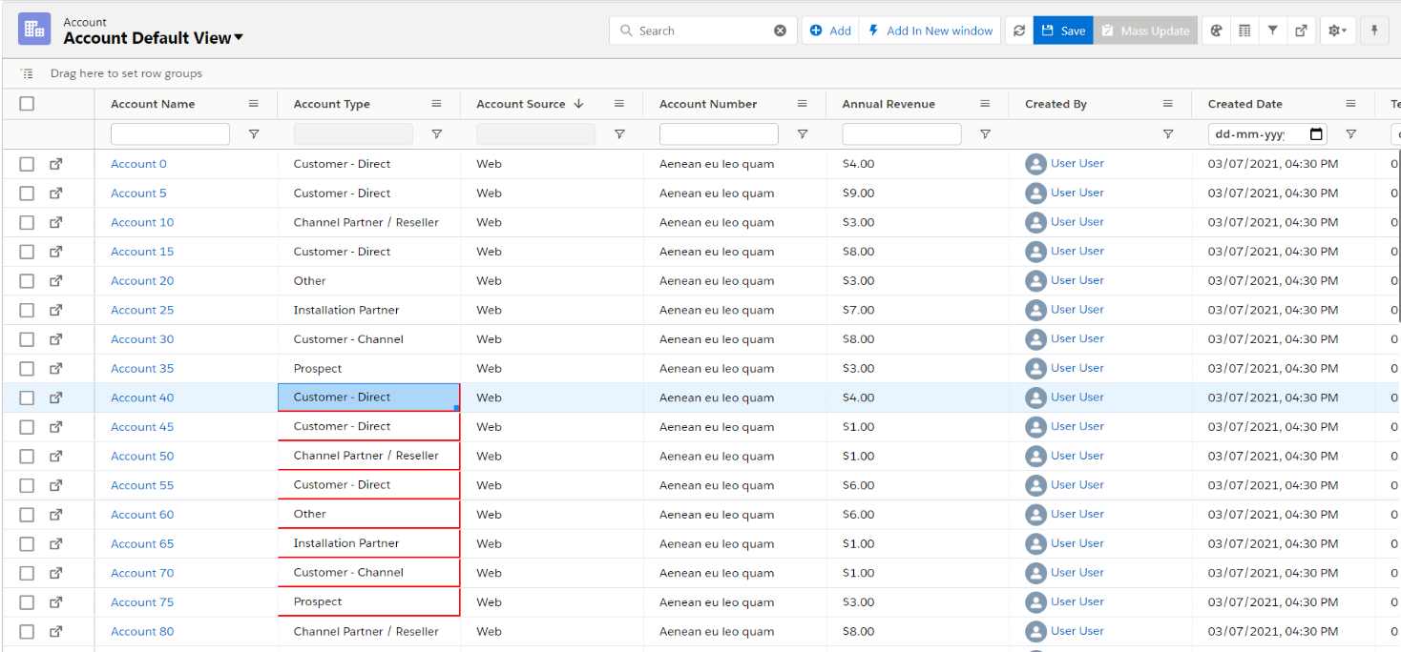Image resolution: width=1401 pixels, height=652 pixels.
Task: Open the gear settings dropdown
Action: tap(1338, 31)
